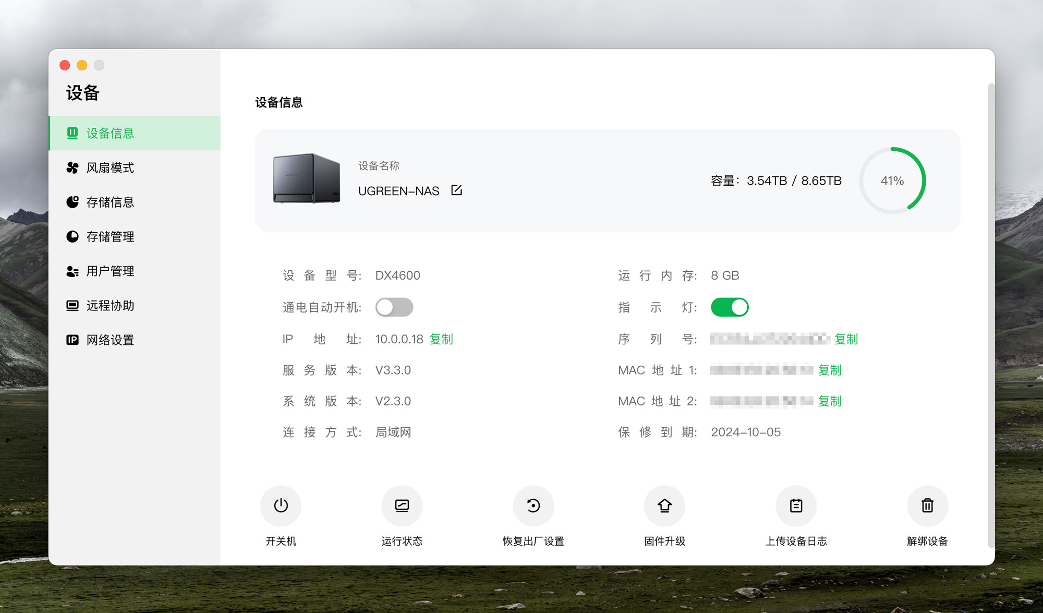Copy MAC address 1

(830, 370)
